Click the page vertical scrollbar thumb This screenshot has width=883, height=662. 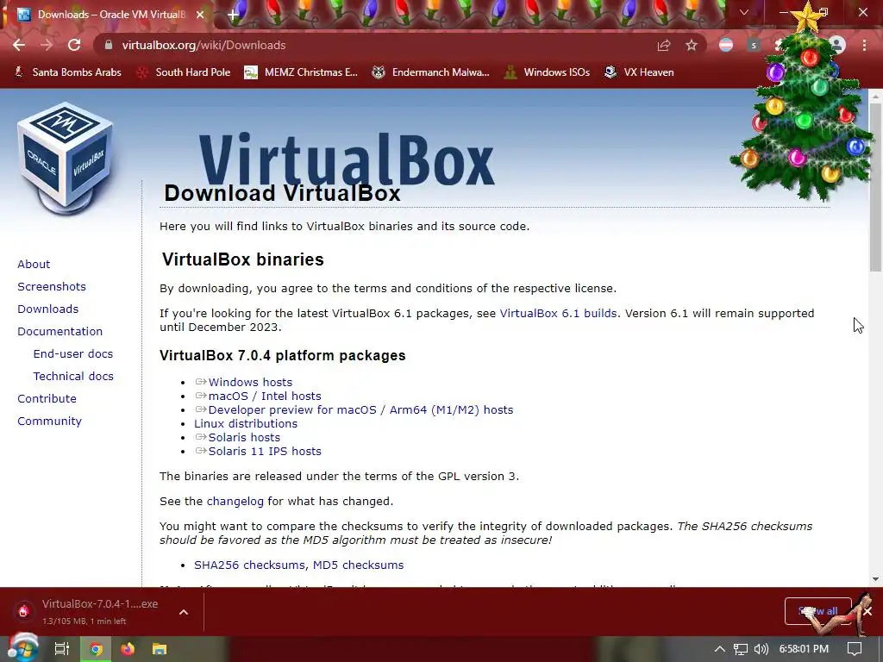tap(875, 186)
